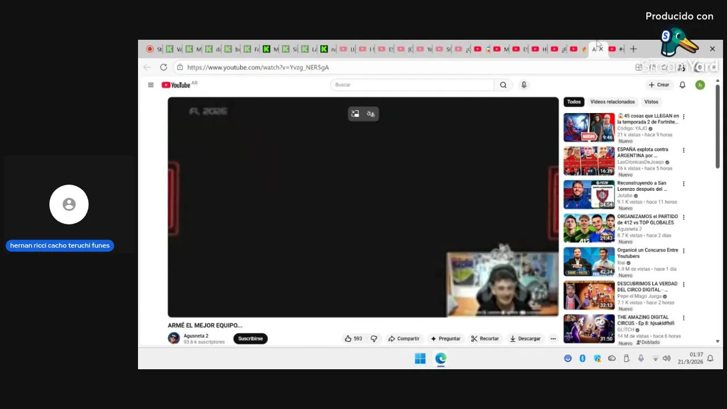Open Organicé un Concurso Entre Youtubers thumbnail
This screenshot has height=409, width=727.
point(589,261)
